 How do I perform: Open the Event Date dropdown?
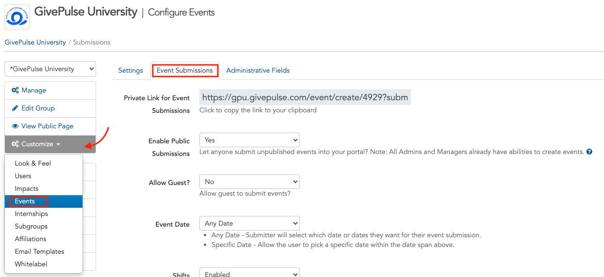point(249,223)
